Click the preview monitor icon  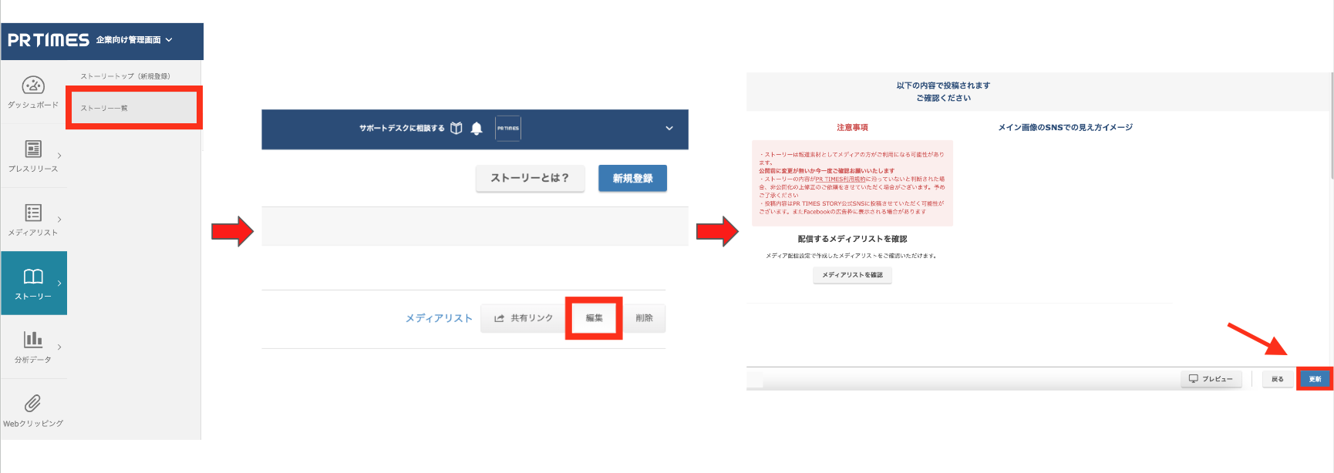click(1193, 379)
